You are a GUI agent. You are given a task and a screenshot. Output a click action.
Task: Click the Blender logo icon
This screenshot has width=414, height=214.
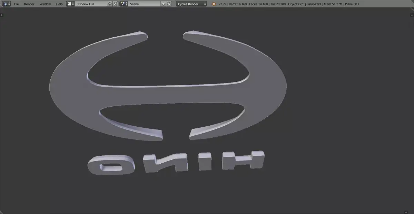tap(214, 4)
